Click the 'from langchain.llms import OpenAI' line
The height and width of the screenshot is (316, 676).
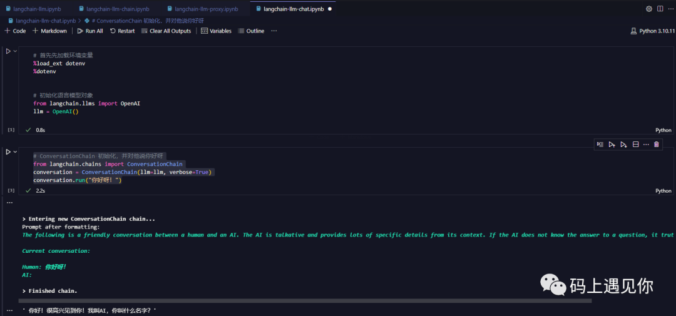coord(86,104)
